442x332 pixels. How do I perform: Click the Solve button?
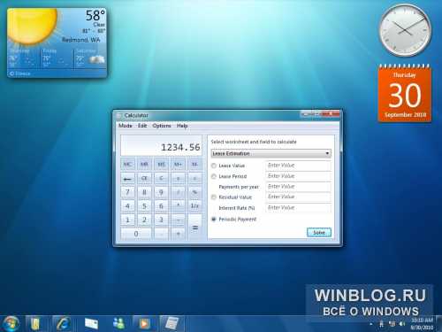319,233
